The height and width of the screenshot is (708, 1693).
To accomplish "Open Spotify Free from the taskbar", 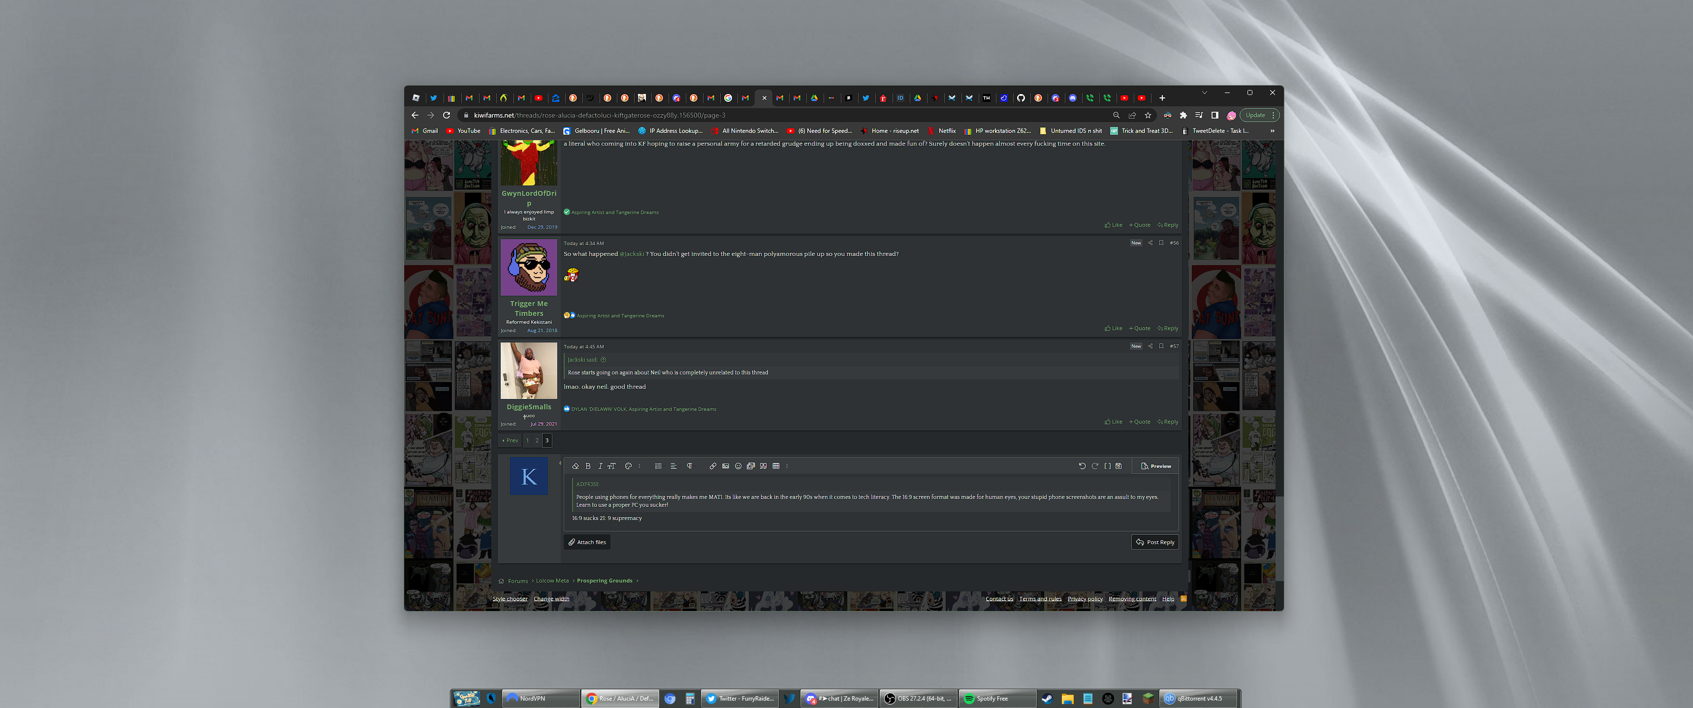I will 997,699.
